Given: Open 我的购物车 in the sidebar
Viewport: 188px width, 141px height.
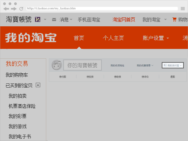Looking at the screenshot, I should point(17,75).
